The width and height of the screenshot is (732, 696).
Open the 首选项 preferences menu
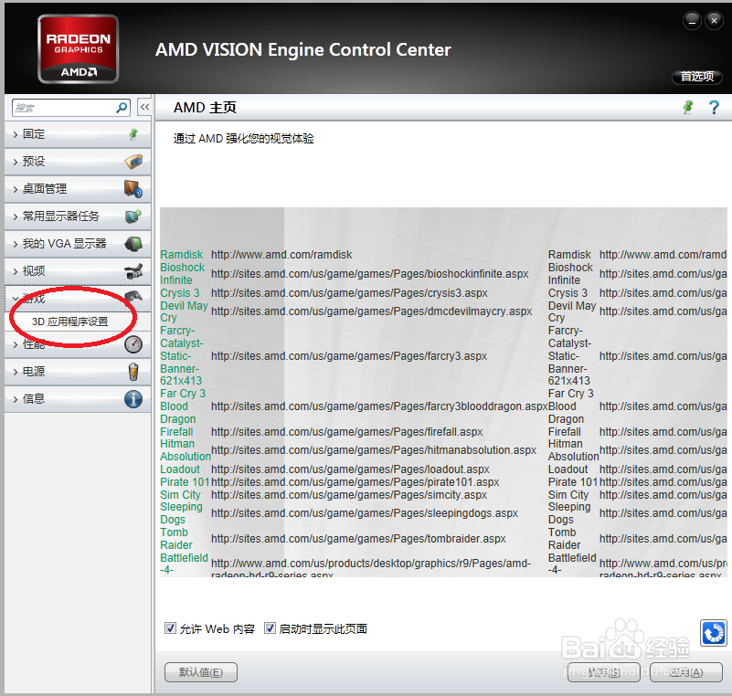click(697, 77)
